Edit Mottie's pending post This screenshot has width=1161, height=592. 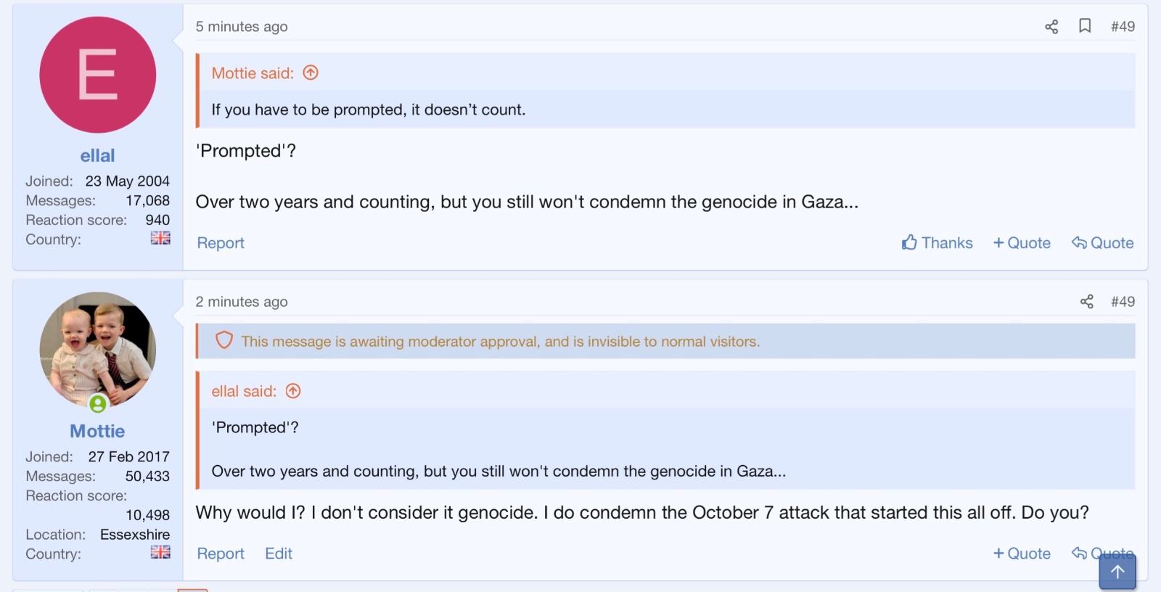coord(279,554)
